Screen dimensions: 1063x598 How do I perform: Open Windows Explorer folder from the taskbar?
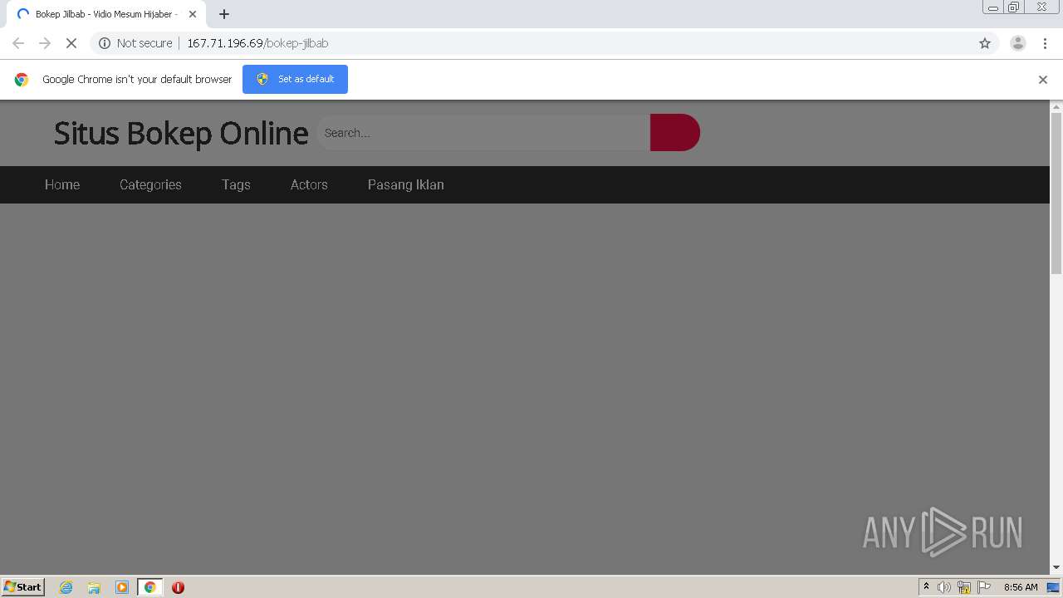tap(94, 587)
